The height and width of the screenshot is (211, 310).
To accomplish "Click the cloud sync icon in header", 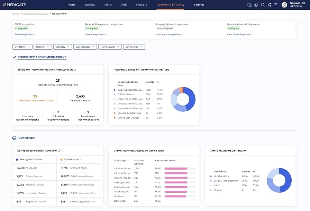I will [x=249, y=5].
